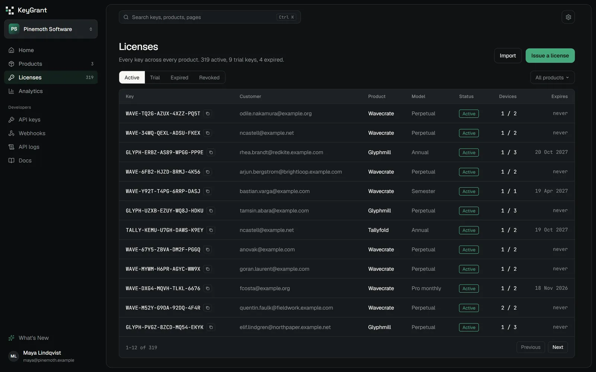Image resolution: width=596 pixels, height=372 pixels.
Task: Click the Previous page button
Action: [530, 347]
